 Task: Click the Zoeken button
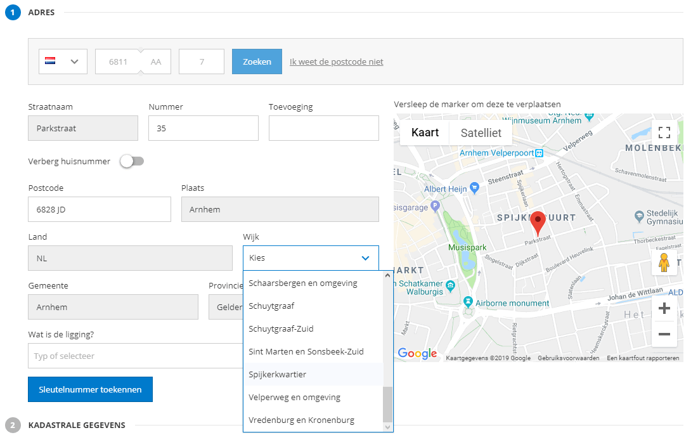(x=257, y=62)
